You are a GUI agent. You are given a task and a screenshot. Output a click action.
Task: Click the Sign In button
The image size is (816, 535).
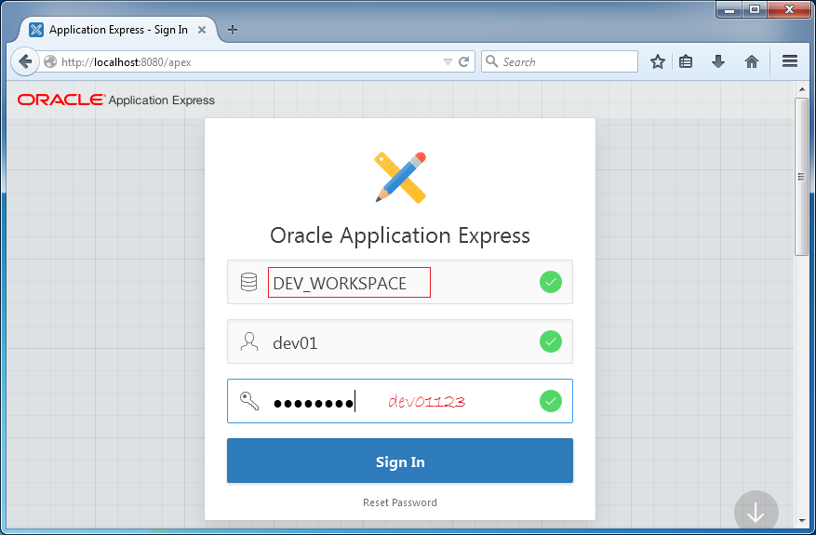400,461
